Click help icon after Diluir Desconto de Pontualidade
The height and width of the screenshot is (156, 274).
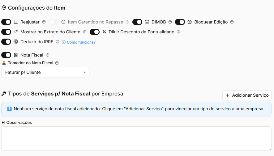[178, 32]
